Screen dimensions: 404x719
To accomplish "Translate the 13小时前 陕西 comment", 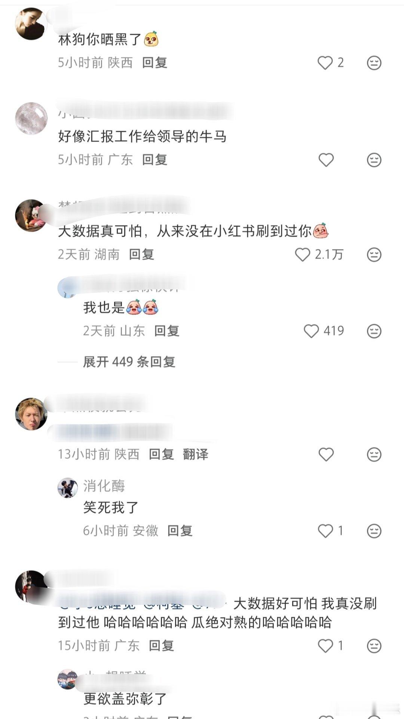I will click(x=195, y=454).
